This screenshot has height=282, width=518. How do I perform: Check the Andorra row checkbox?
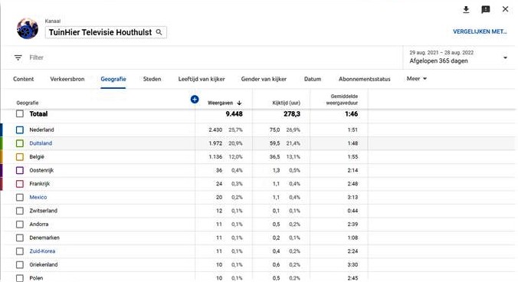[x=20, y=225]
